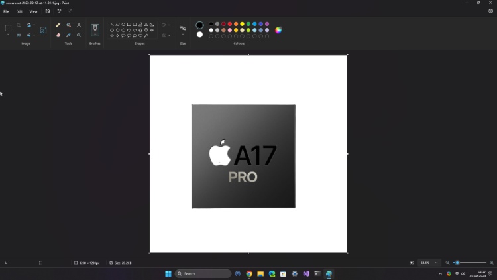The image size is (497, 280).
Task: Click the Save icon in title bar
Action: click(48, 11)
